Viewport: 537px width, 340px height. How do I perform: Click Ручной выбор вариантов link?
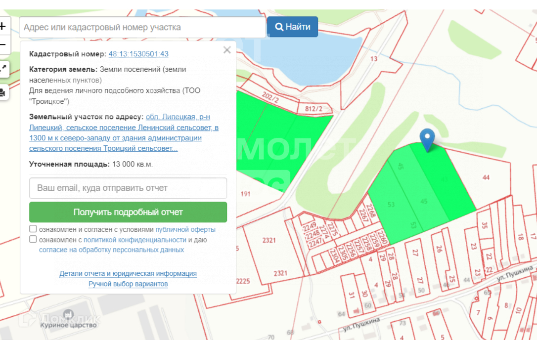128,284
